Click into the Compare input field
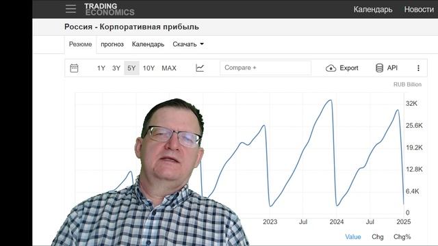This screenshot has height=246, width=438. (x=266, y=68)
